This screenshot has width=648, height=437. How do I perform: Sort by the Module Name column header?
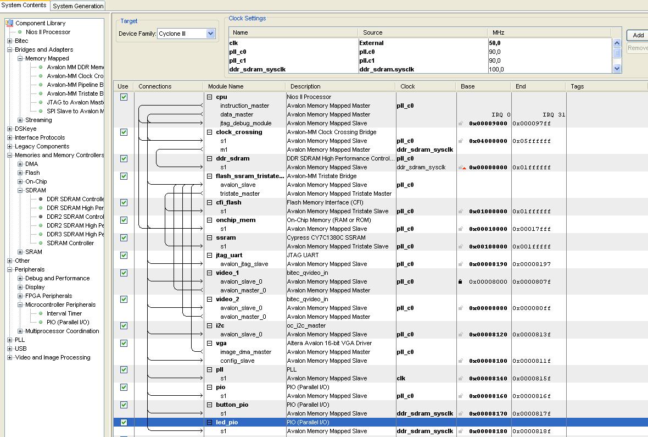click(225, 86)
